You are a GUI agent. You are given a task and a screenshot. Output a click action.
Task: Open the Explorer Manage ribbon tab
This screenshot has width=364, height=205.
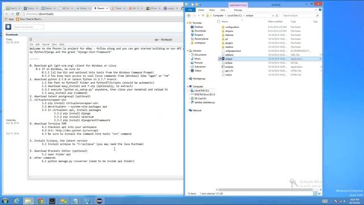tap(238, 10)
